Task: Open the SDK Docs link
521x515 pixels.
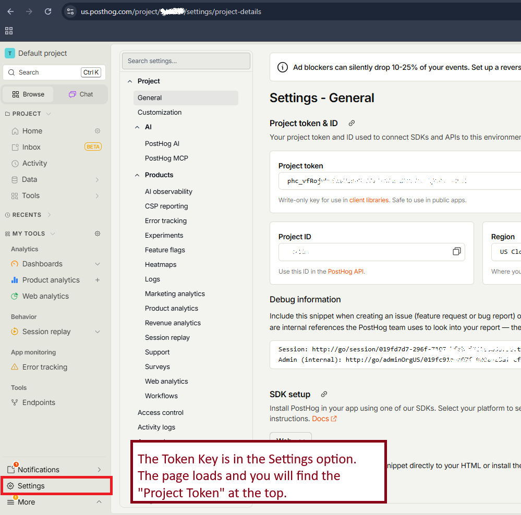Action: coord(324,419)
